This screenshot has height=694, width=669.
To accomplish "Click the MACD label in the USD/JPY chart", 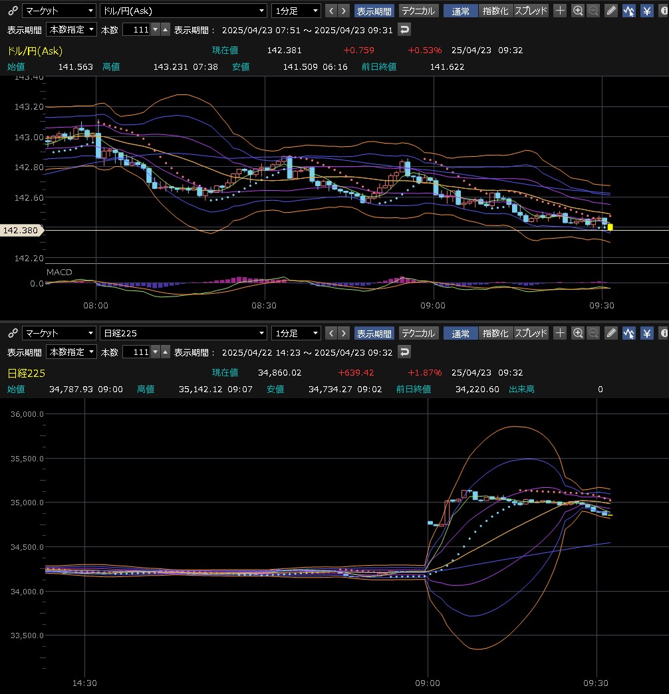I will [59, 272].
